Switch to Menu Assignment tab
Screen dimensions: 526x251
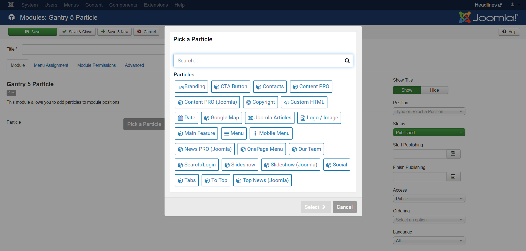pyautogui.click(x=51, y=65)
